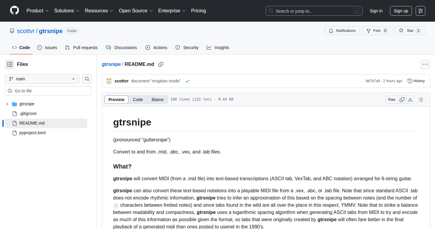
Task: Switch to the Actions tab
Action: 156,48
